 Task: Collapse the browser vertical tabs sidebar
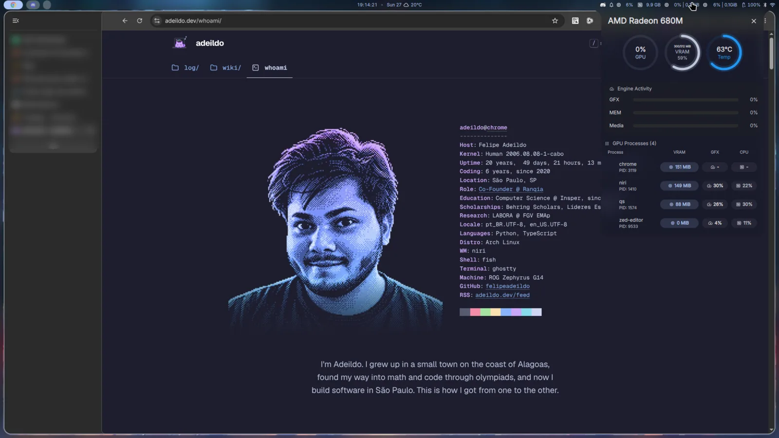(x=16, y=21)
